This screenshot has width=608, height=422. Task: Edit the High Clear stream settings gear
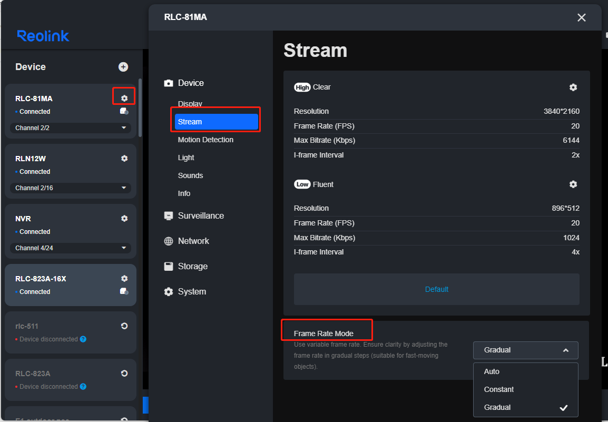[573, 87]
